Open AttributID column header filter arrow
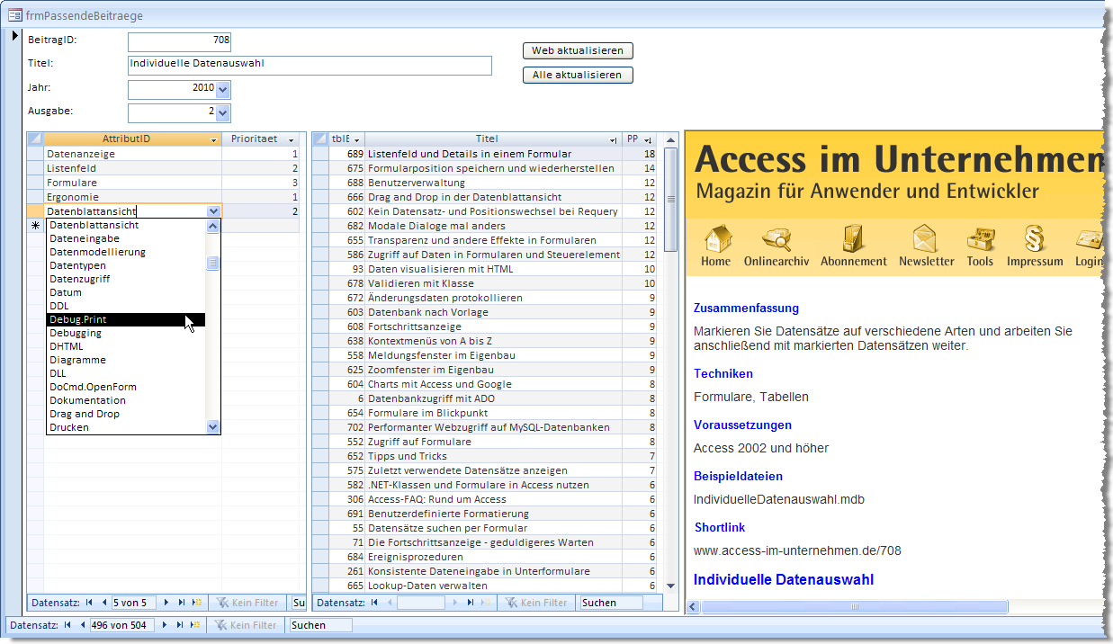 pos(214,139)
